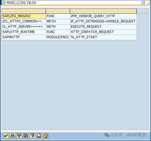Click METH in the ZCL_HTTPS_COMMON row
151x141 pixels.
58,21
